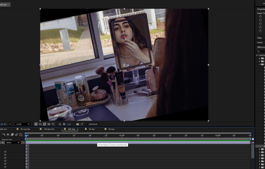This screenshot has height=169, width=265.
Task: Open the Composition Mini-Flowchart icon
Action: (4, 135)
